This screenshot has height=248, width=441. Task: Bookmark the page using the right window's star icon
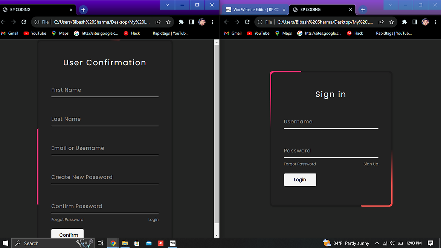392,22
